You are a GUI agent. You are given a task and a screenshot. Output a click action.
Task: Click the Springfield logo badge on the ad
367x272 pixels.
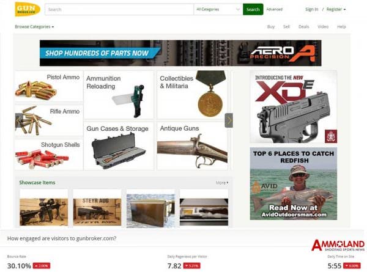coord(331,136)
